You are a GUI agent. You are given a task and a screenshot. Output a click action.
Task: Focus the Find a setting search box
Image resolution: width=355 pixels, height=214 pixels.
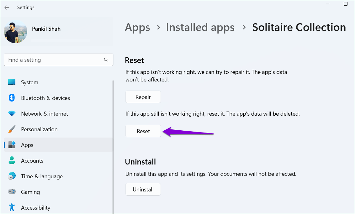[x=58, y=60]
